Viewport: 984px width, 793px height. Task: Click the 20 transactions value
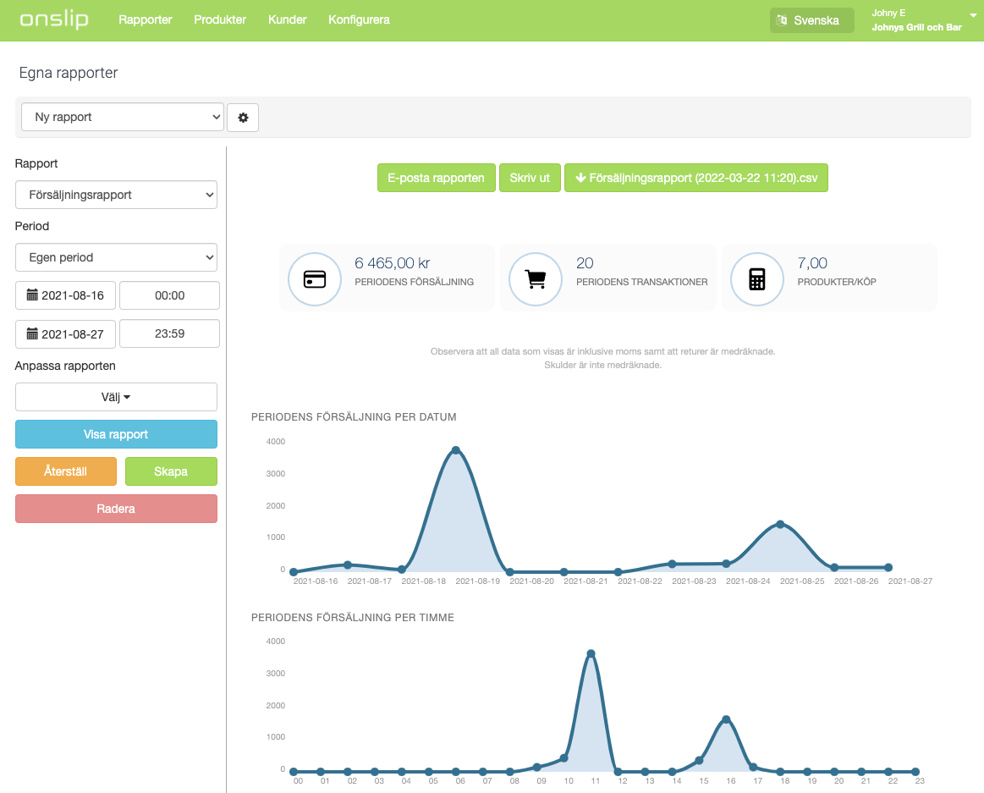[x=585, y=263]
